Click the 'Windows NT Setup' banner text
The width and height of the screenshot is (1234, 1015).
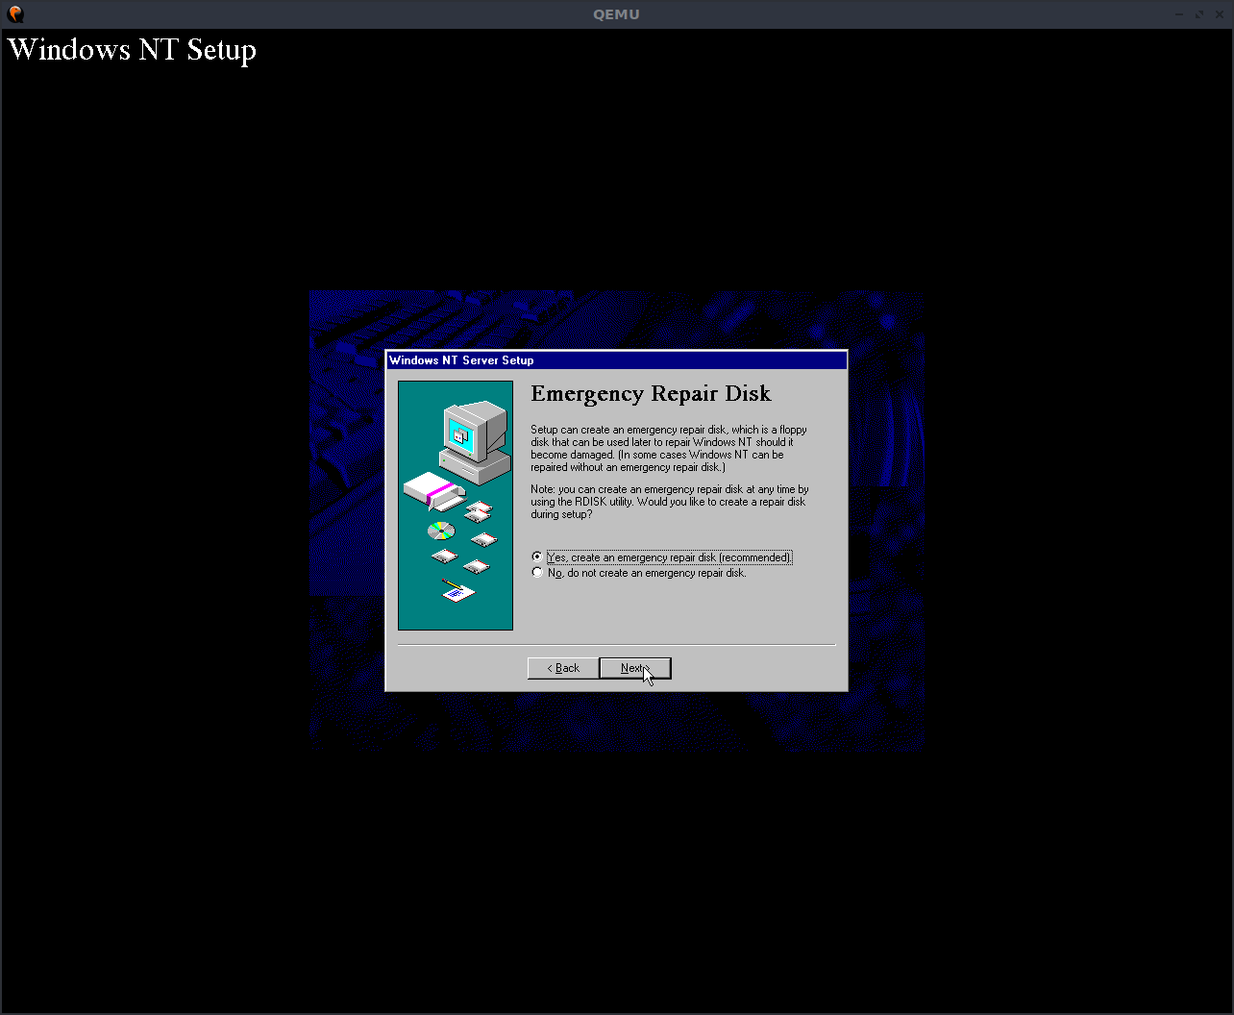pyautogui.click(x=132, y=50)
